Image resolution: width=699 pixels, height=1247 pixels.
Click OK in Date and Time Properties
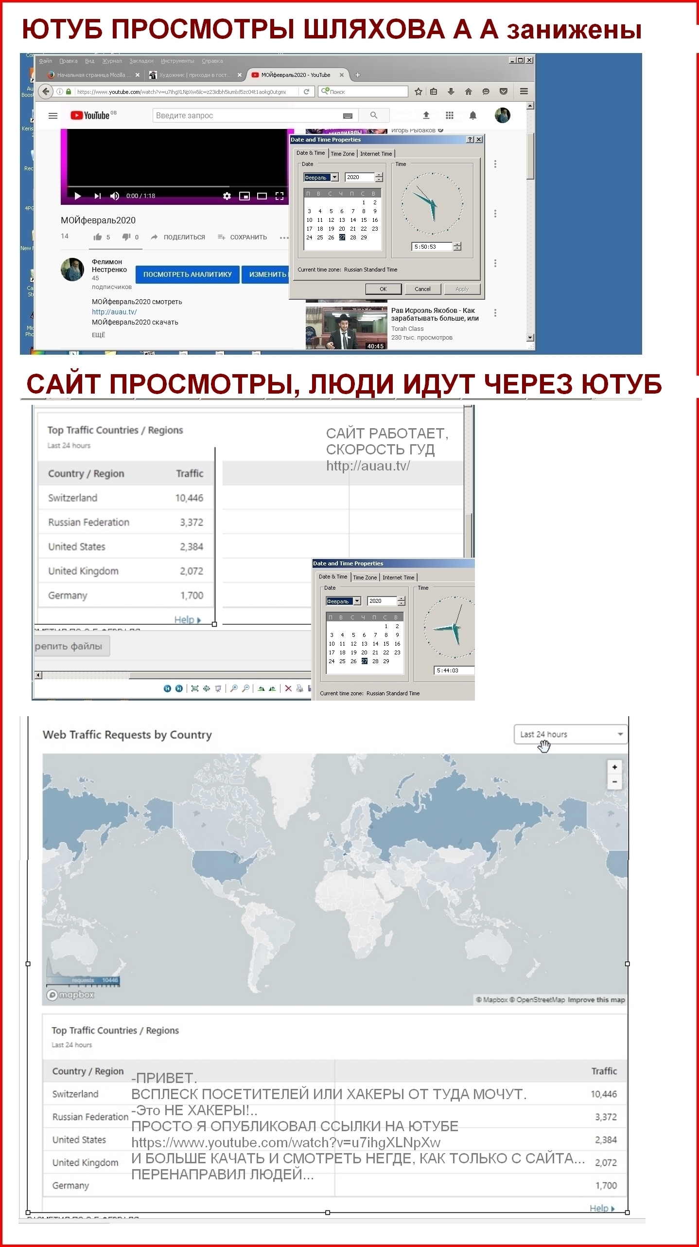pos(383,289)
